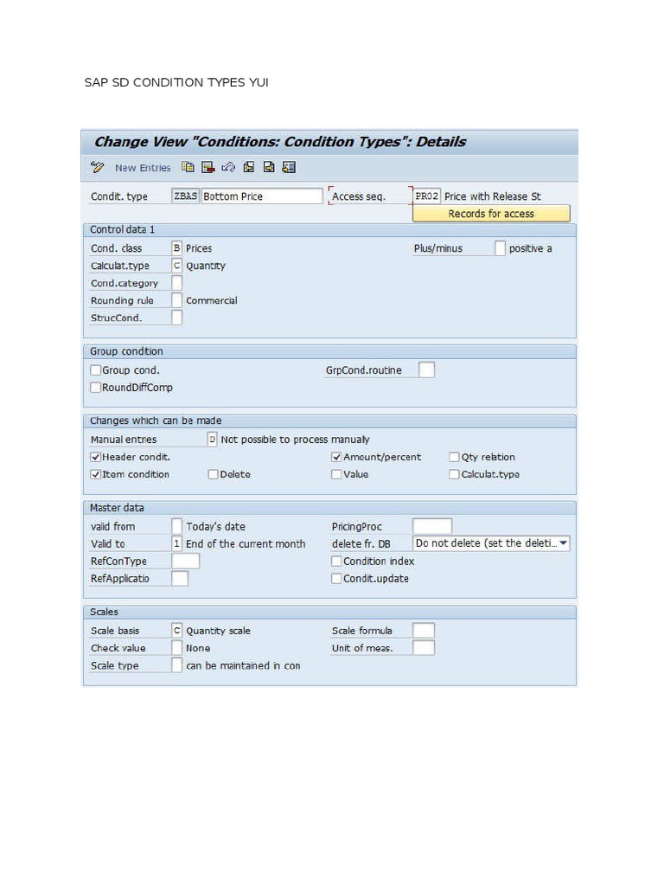This screenshot has height=886, width=664.
Task: Click the Bottom Price description field
Action: pyautogui.click(x=262, y=196)
